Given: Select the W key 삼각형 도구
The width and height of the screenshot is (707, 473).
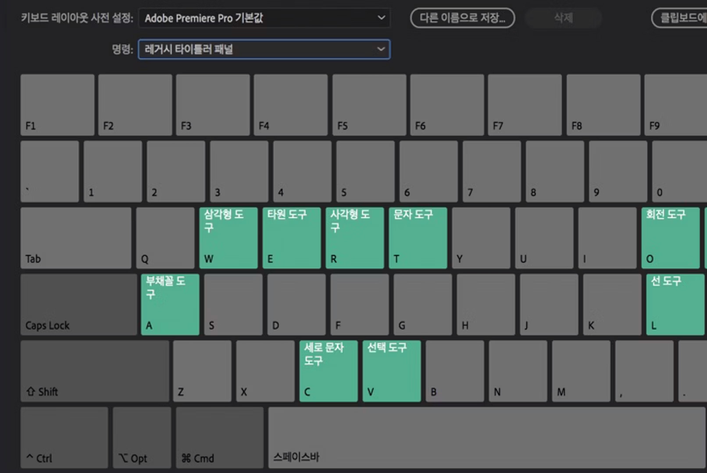Looking at the screenshot, I should [x=228, y=238].
